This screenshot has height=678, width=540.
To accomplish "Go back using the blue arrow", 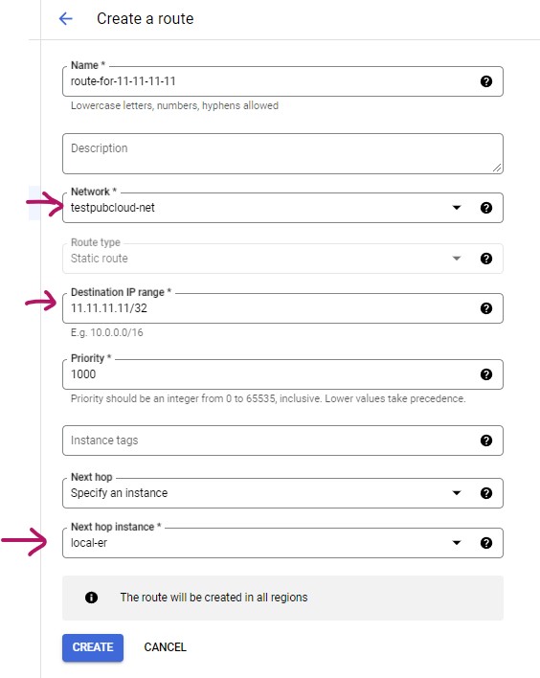I will pos(66,18).
